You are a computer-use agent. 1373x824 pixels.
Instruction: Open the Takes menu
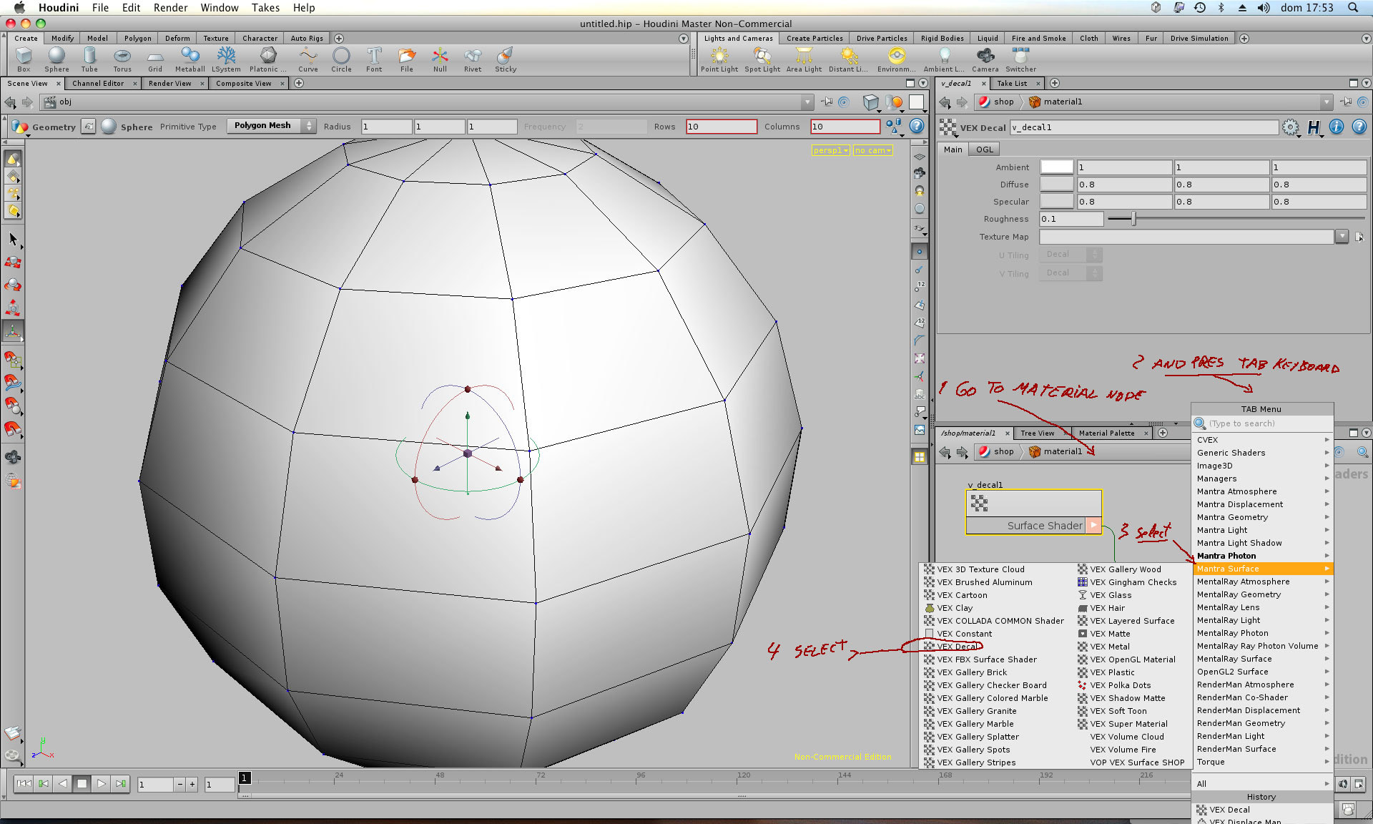coord(265,8)
